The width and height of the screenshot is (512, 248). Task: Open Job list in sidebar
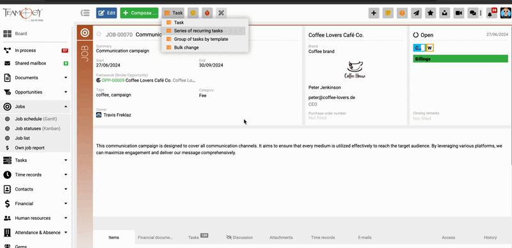click(35, 138)
